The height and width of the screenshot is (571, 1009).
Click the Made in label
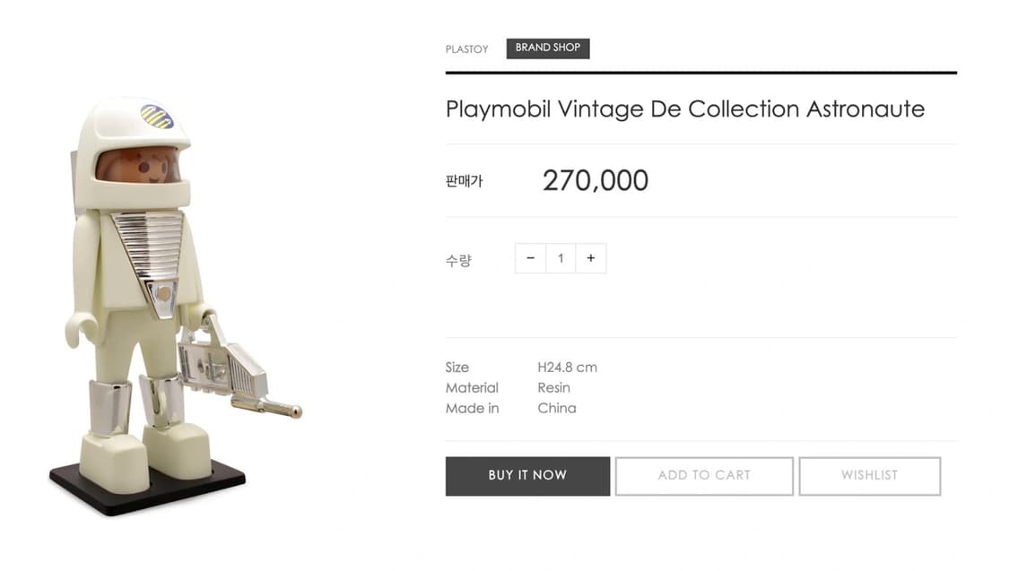472,409
